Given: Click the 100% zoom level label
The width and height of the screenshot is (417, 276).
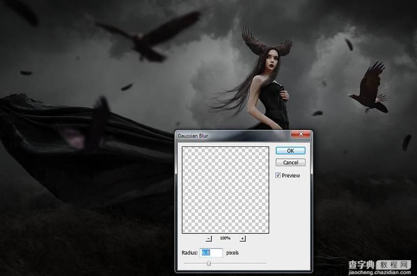Looking at the screenshot, I should pos(225,238).
